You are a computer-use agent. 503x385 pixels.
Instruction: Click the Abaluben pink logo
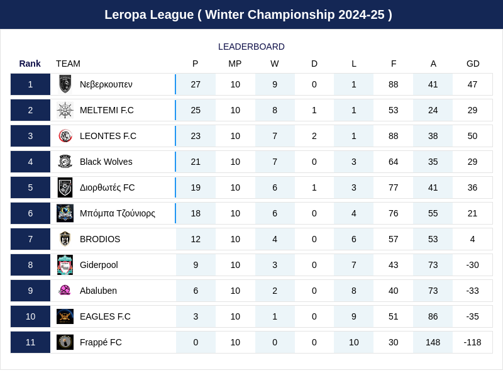[65, 291]
